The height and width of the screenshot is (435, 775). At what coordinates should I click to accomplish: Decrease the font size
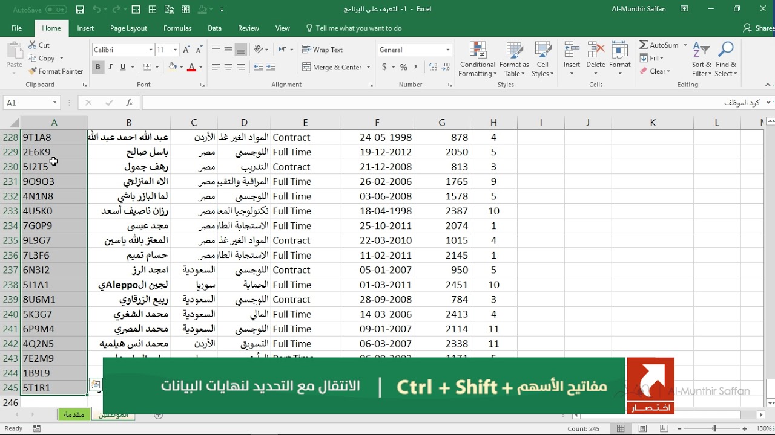coord(199,50)
